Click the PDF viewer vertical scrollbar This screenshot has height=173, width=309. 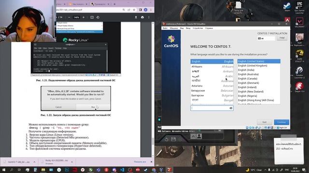point(153,141)
